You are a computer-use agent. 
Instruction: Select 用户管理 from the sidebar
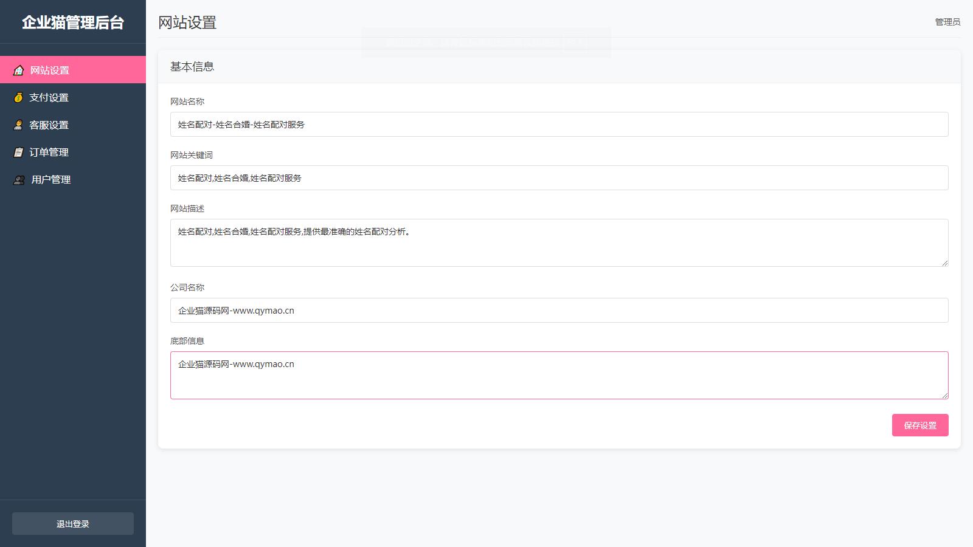pos(51,180)
